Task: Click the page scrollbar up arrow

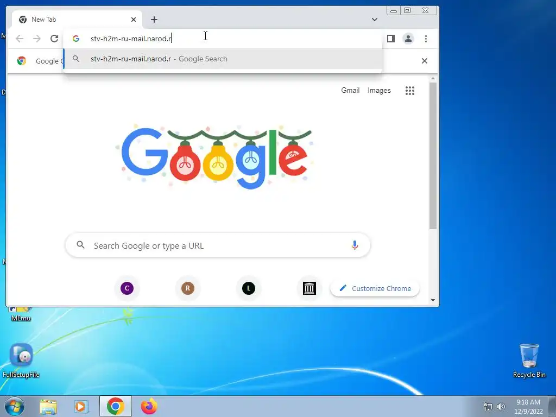Action: tap(433, 79)
